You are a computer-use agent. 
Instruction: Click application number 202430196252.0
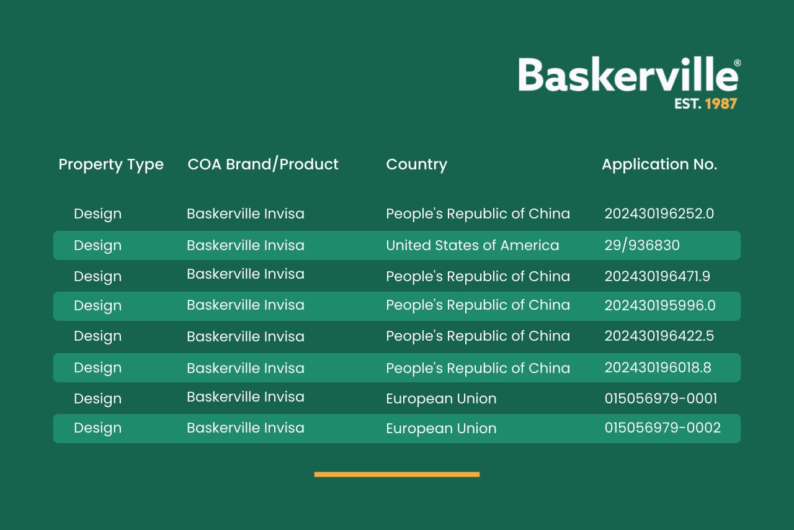pos(659,213)
